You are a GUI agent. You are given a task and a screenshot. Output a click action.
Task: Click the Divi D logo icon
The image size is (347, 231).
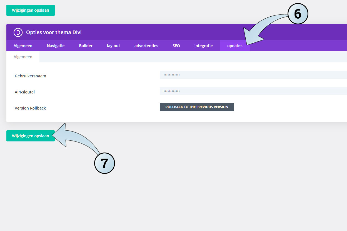click(18, 32)
